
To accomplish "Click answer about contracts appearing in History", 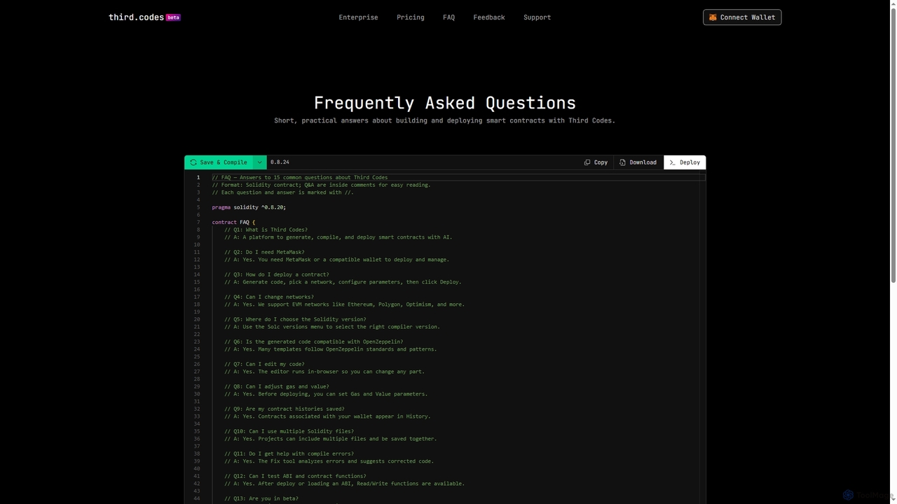I will pos(327,416).
